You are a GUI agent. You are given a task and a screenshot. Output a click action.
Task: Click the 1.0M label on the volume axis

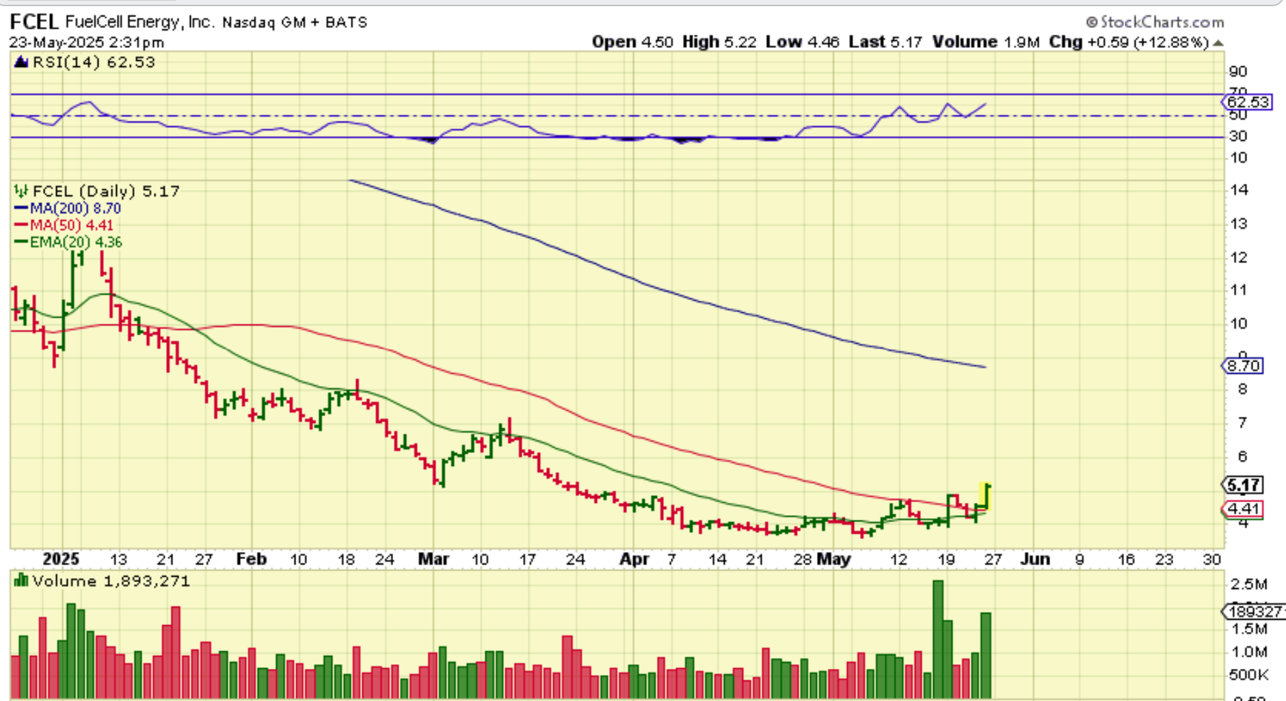click(x=1249, y=652)
